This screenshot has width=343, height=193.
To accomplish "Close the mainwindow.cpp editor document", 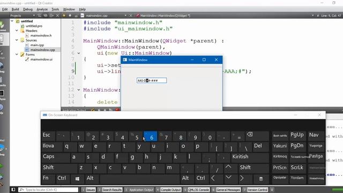I will tap(131, 16).
